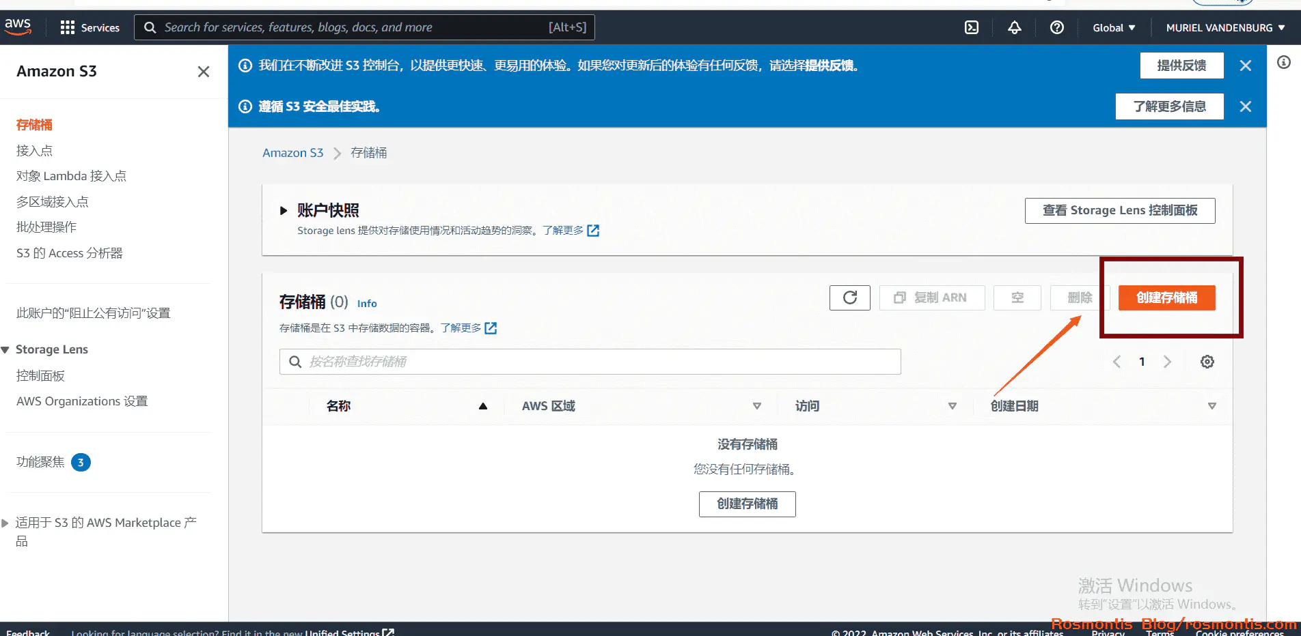Viewport: 1301px width, 636px height.
Task: Click the external link icon after bucket description 了解更多
Action: click(x=491, y=328)
